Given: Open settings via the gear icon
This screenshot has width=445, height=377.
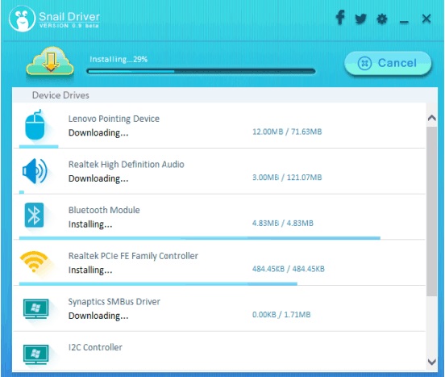Looking at the screenshot, I should tap(381, 19).
